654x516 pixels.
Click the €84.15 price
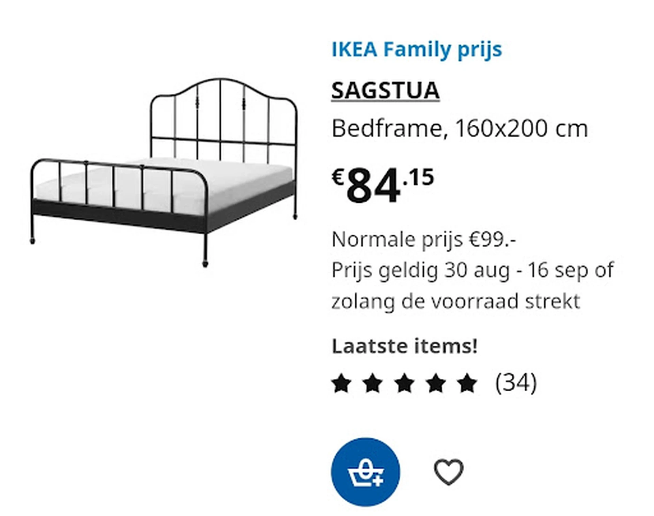click(383, 185)
